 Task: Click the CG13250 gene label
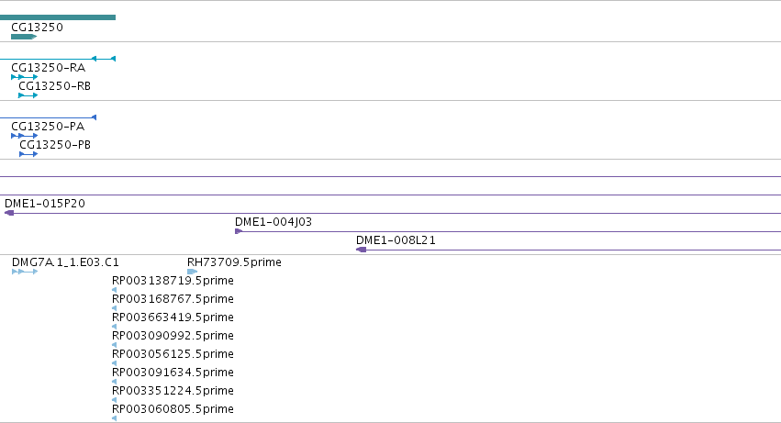tap(38, 28)
